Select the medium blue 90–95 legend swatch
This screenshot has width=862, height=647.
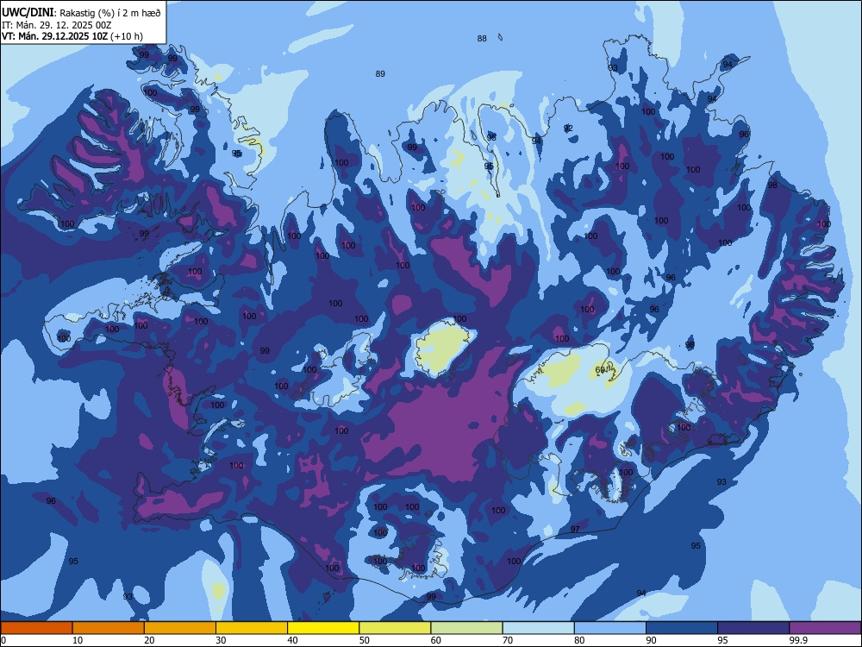click(682, 628)
